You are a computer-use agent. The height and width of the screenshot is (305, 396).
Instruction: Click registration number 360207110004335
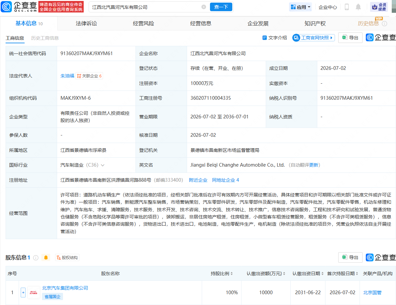(x=211, y=98)
